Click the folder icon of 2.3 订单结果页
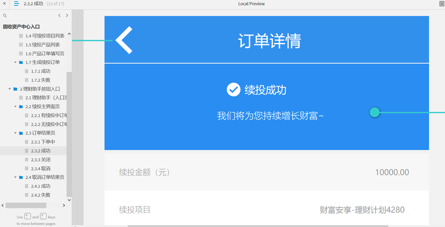This screenshot has width=445, height=227. pos(21,133)
